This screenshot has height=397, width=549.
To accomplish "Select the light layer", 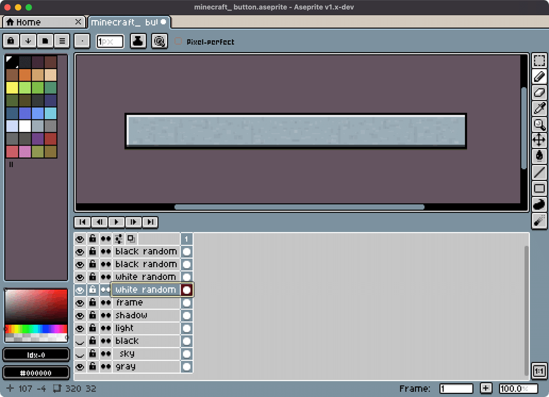I will coord(146,328).
